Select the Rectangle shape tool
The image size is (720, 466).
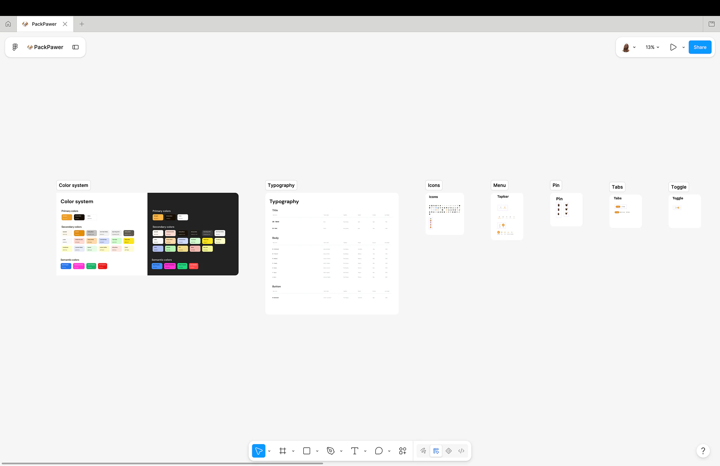[307, 451]
